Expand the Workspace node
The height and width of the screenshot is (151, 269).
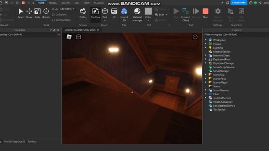206,40
